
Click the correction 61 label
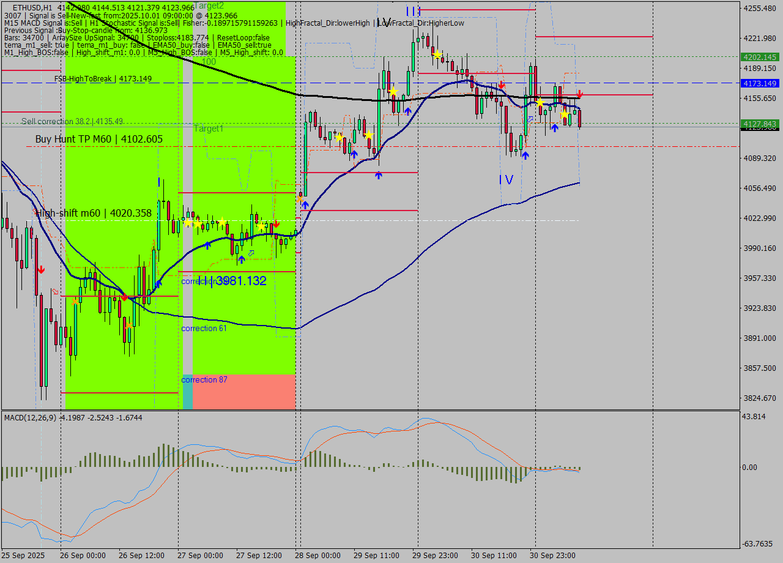coord(204,329)
